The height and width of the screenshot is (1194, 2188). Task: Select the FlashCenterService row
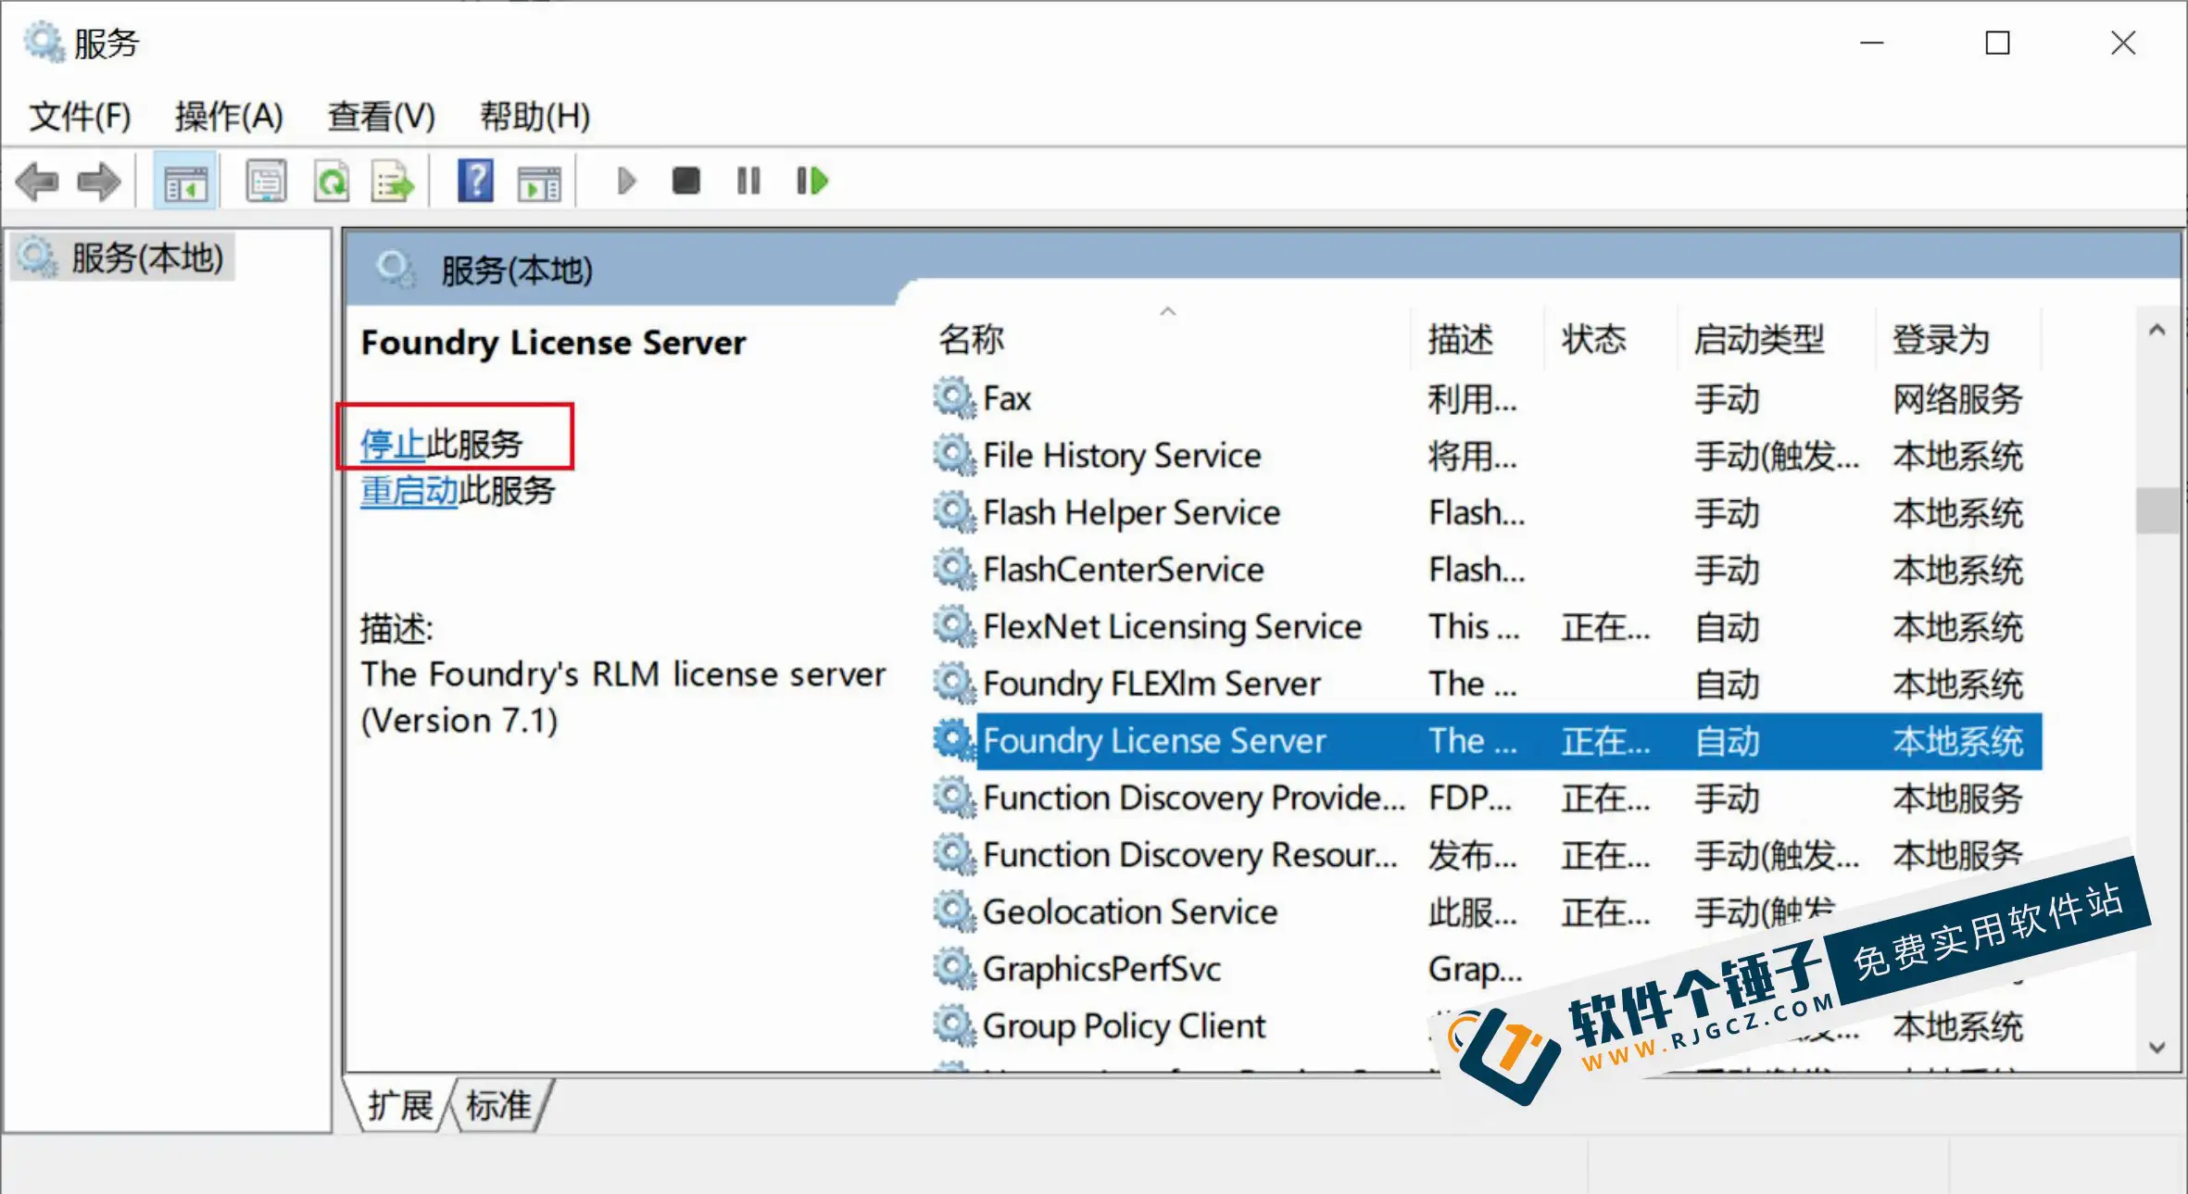click(1487, 570)
